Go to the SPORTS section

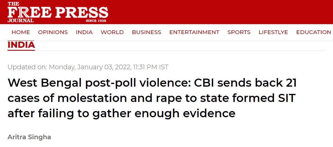tap(239, 32)
